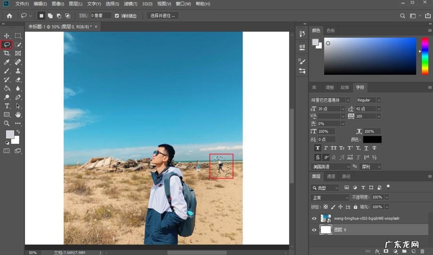Toggle the anti-alias checkbox

pyautogui.click(x=117, y=16)
